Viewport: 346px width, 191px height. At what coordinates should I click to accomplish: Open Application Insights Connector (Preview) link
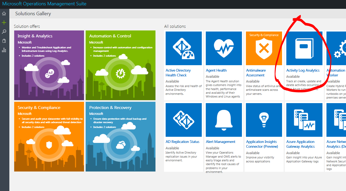pyautogui.click(x=262, y=144)
